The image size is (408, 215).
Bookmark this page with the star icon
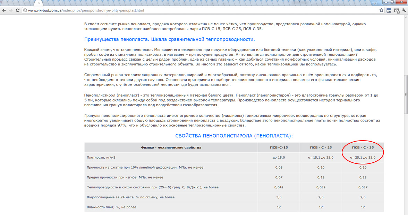pyautogui.click(x=381, y=10)
